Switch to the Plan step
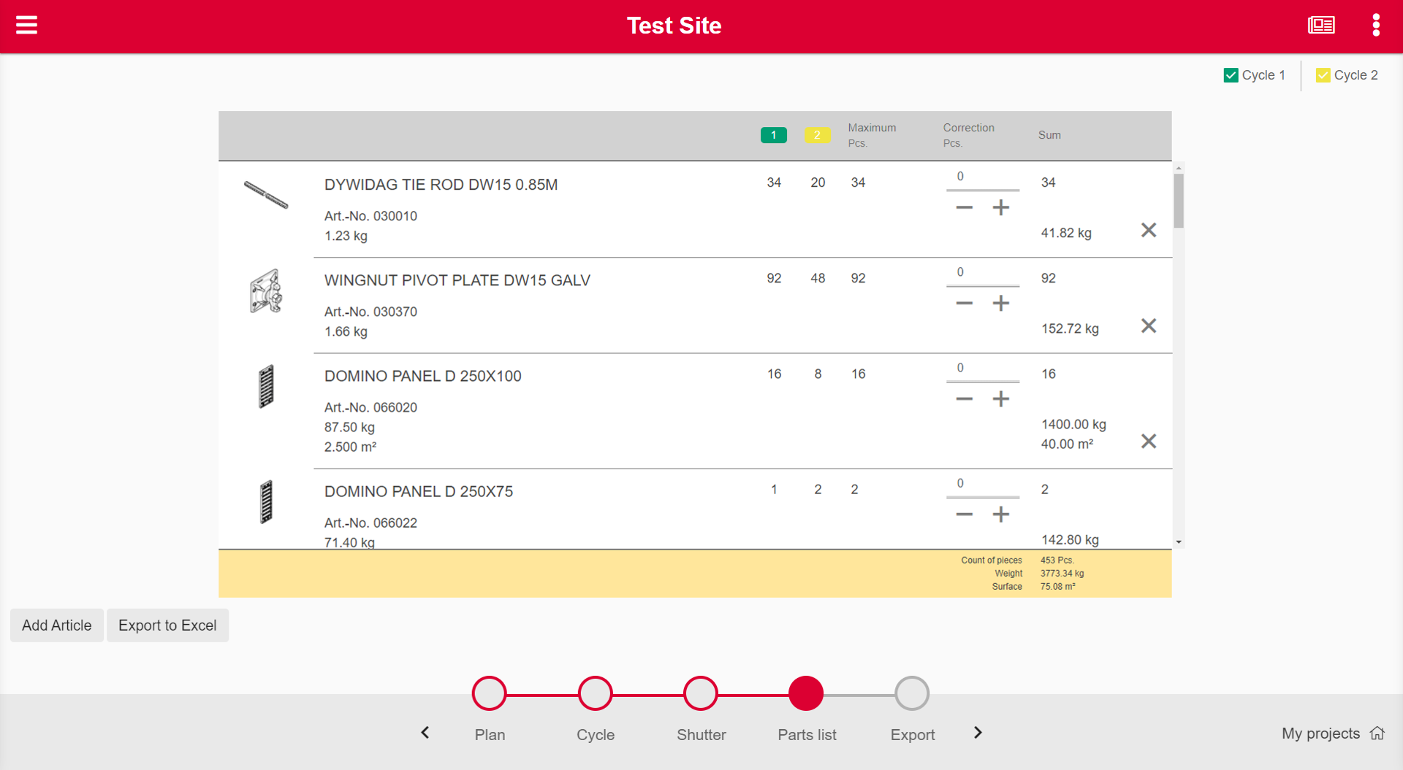Screen dimensions: 1403x770 490,694
